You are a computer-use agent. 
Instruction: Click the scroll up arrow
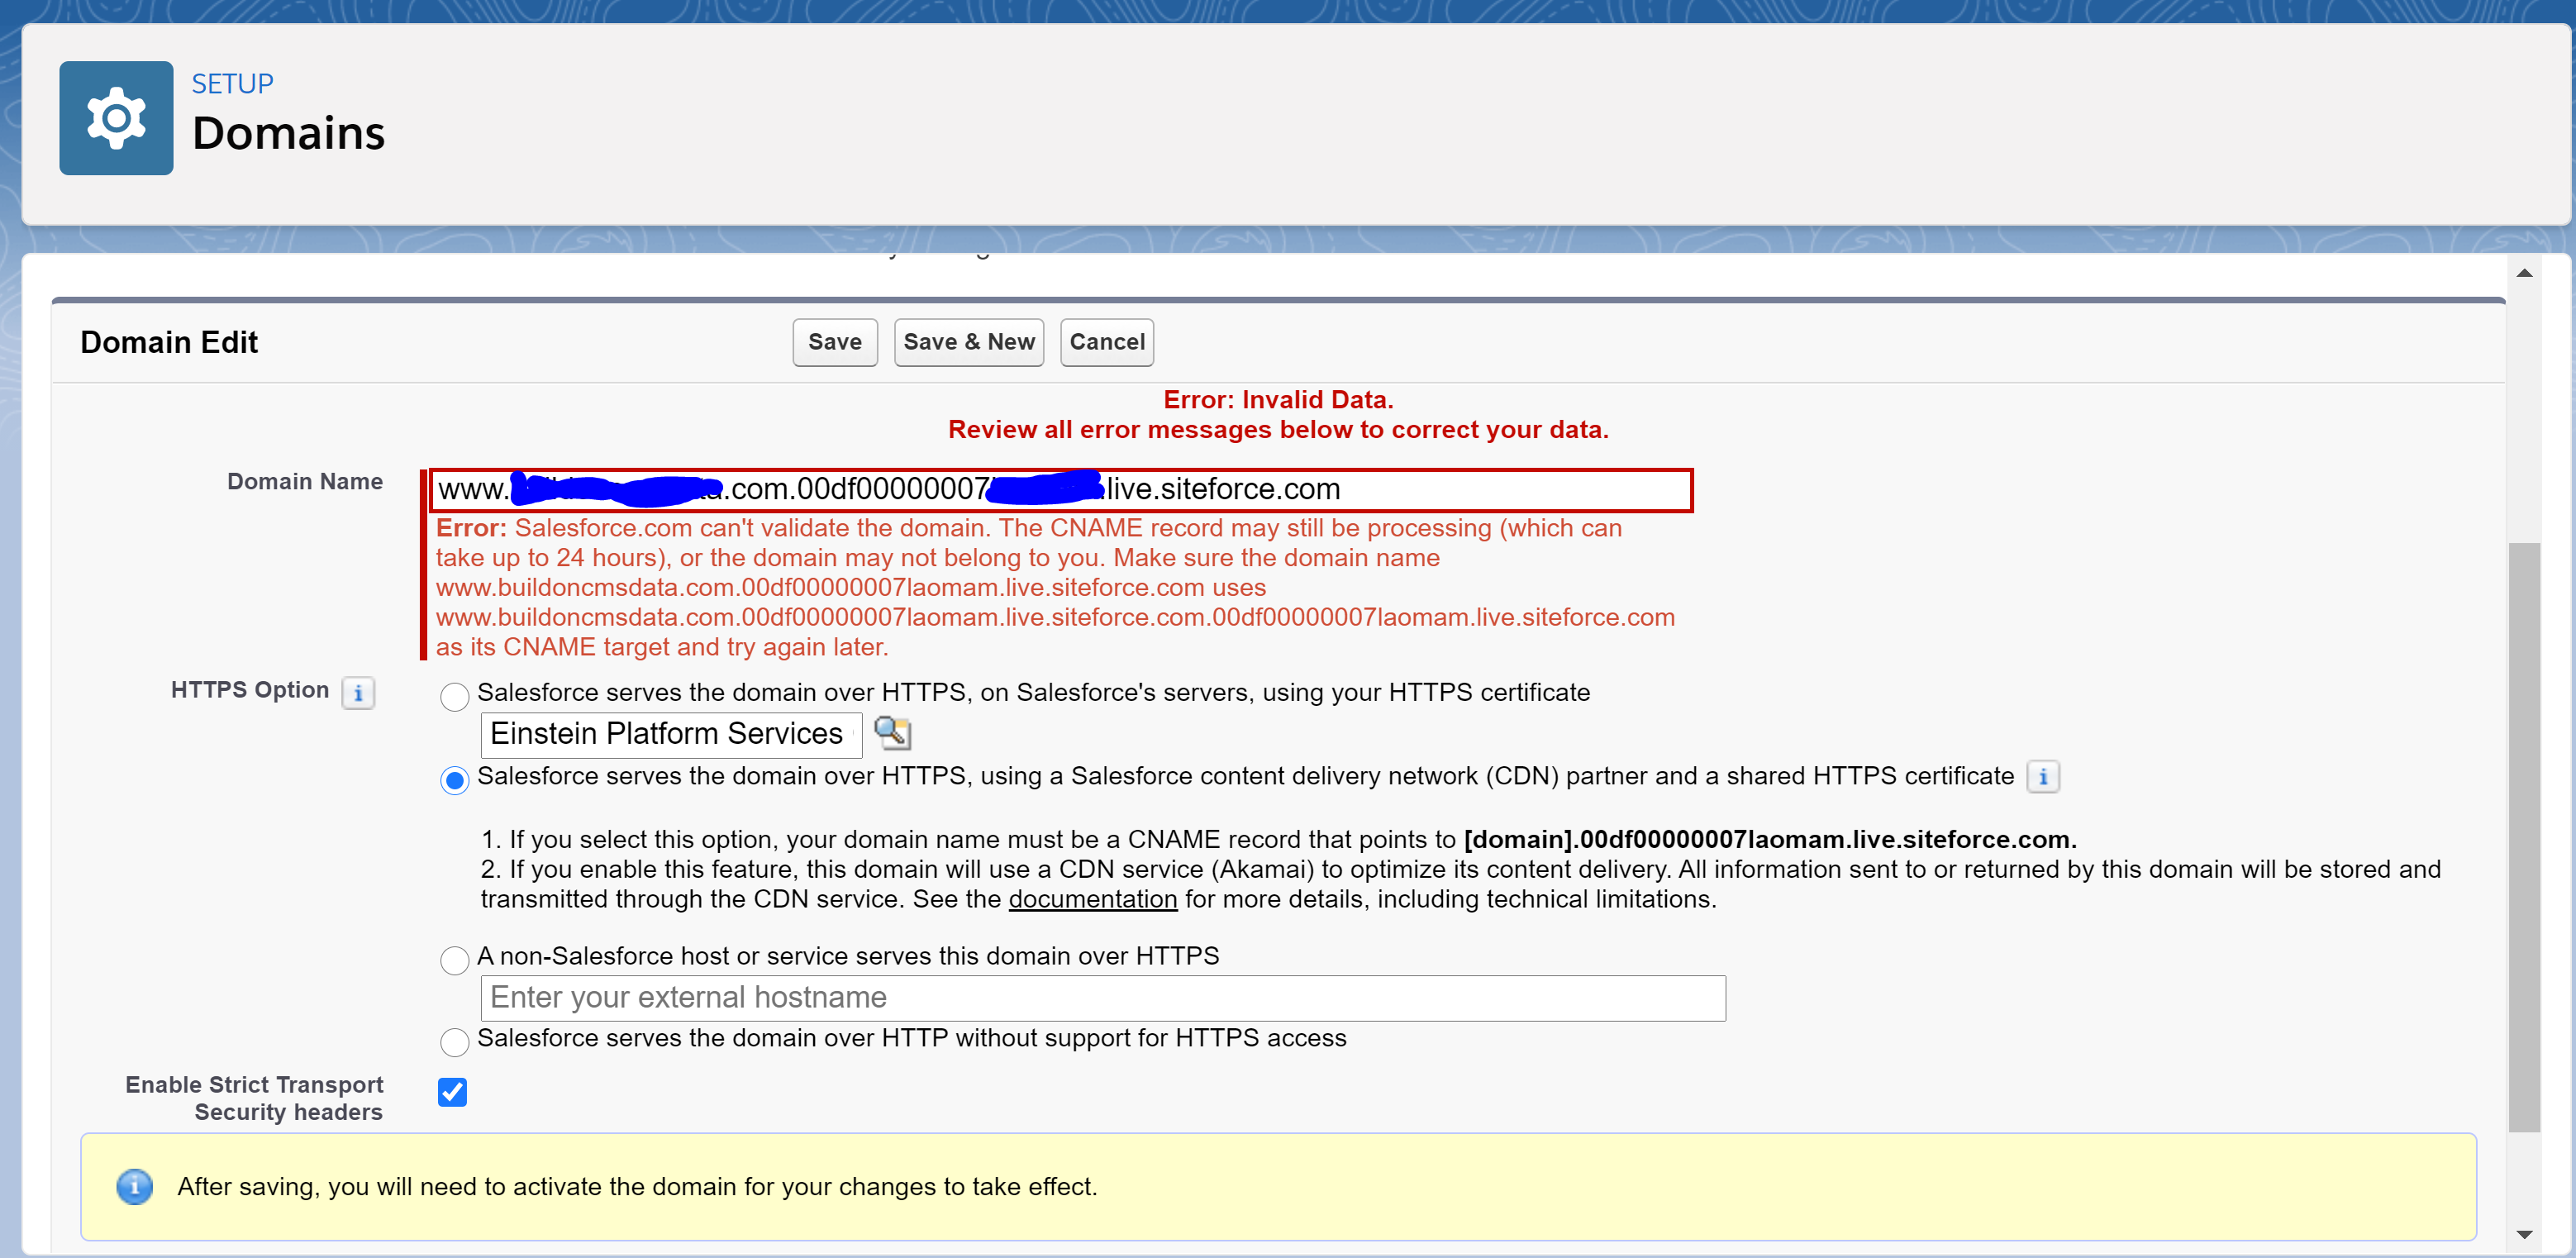tap(2523, 273)
